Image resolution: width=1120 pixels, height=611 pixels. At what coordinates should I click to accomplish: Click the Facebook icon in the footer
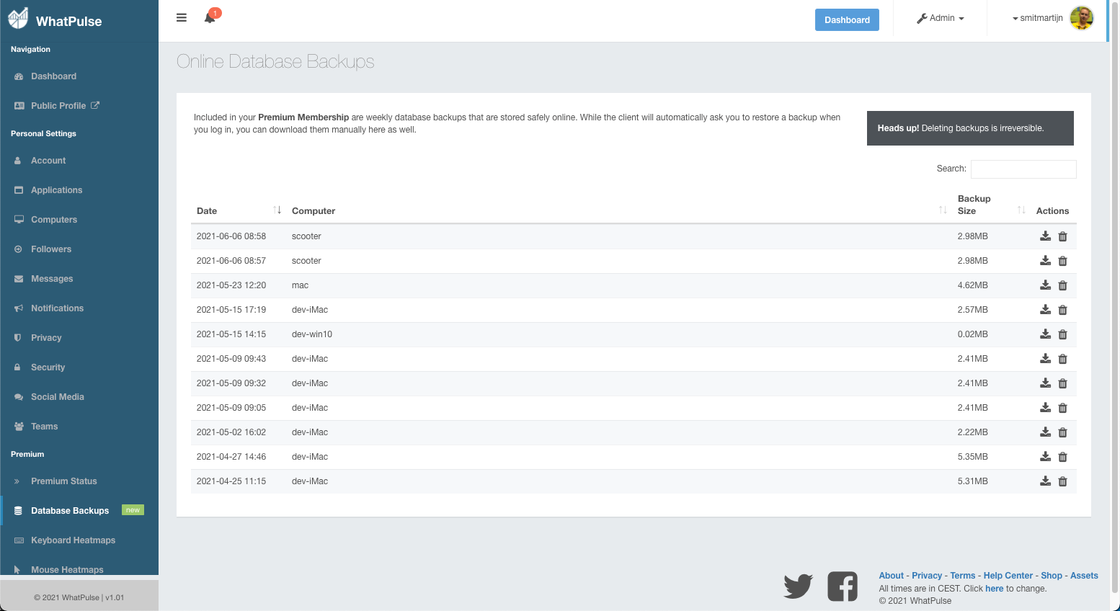(x=843, y=586)
